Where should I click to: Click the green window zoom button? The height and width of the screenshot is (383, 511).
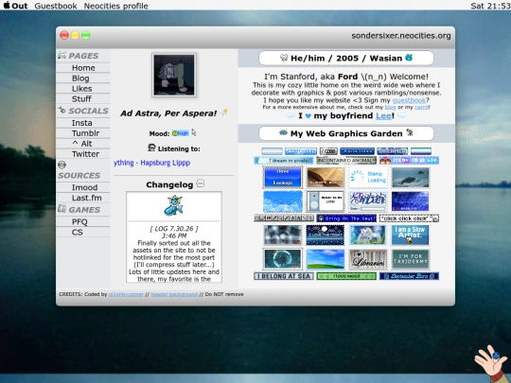click(86, 35)
